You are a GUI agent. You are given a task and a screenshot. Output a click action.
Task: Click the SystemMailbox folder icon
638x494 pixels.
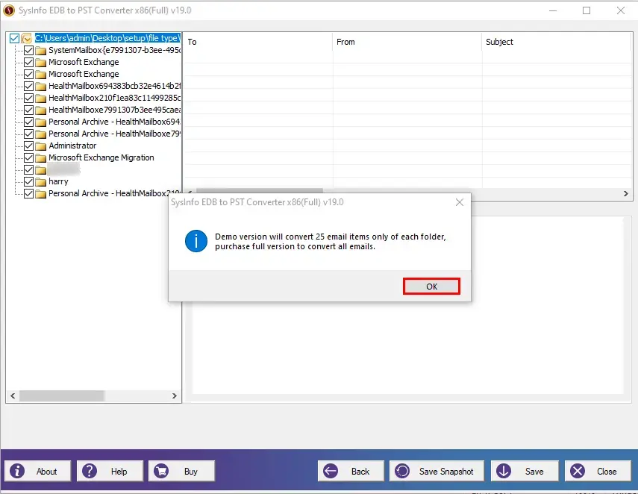[41, 51]
